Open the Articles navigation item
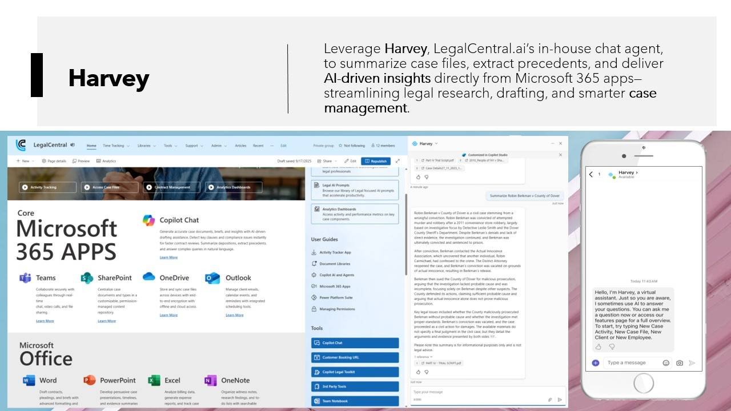Screen dimensions: 731x411 pos(240,146)
